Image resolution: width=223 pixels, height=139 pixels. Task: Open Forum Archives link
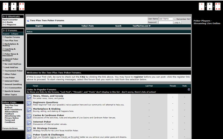(10, 129)
